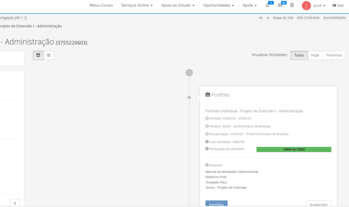Viewport: 349px width, 207px height.
Task: Switch to list layout view
Action: 49,55
